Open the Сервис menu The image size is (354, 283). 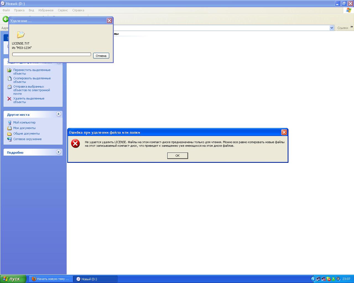(63, 10)
